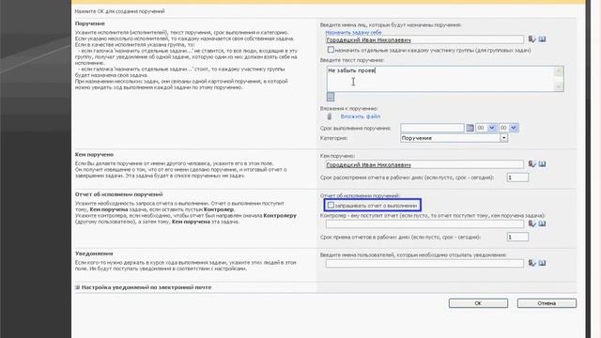Open address book for notification users field
Screen dimensions: 601x338
pyautogui.click(x=542, y=263)
